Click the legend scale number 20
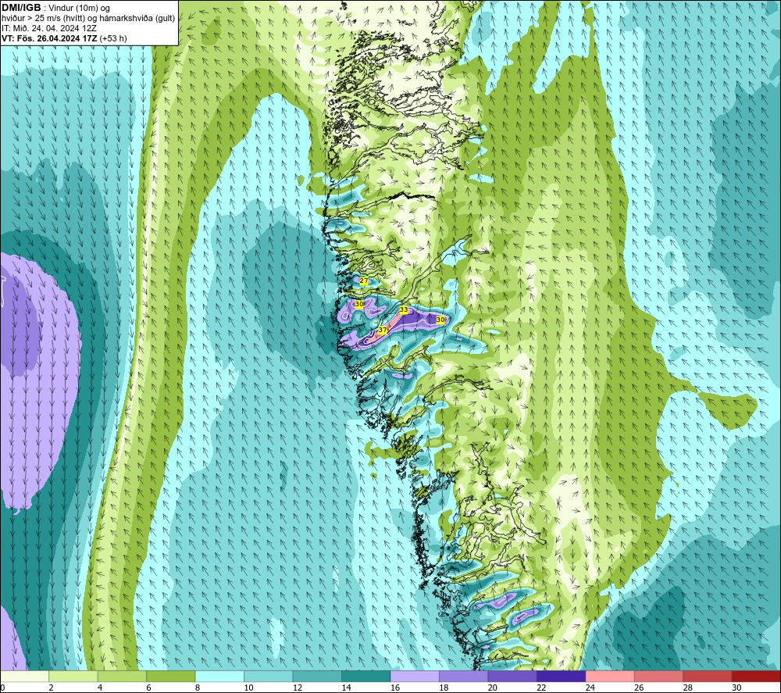Screen dimensions: 781x693 (x=493, y=688)
